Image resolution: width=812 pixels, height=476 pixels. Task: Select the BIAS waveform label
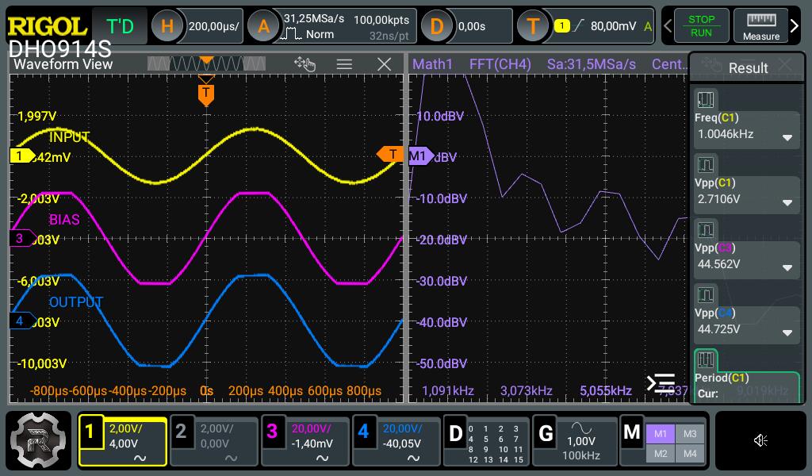click(64, 220)
